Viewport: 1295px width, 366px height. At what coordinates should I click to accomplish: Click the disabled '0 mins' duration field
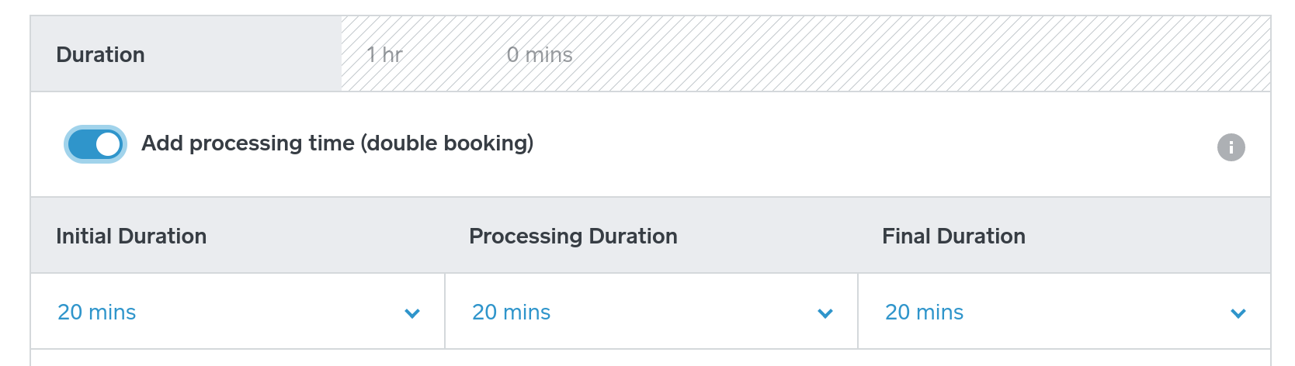(x=540, y=55)
